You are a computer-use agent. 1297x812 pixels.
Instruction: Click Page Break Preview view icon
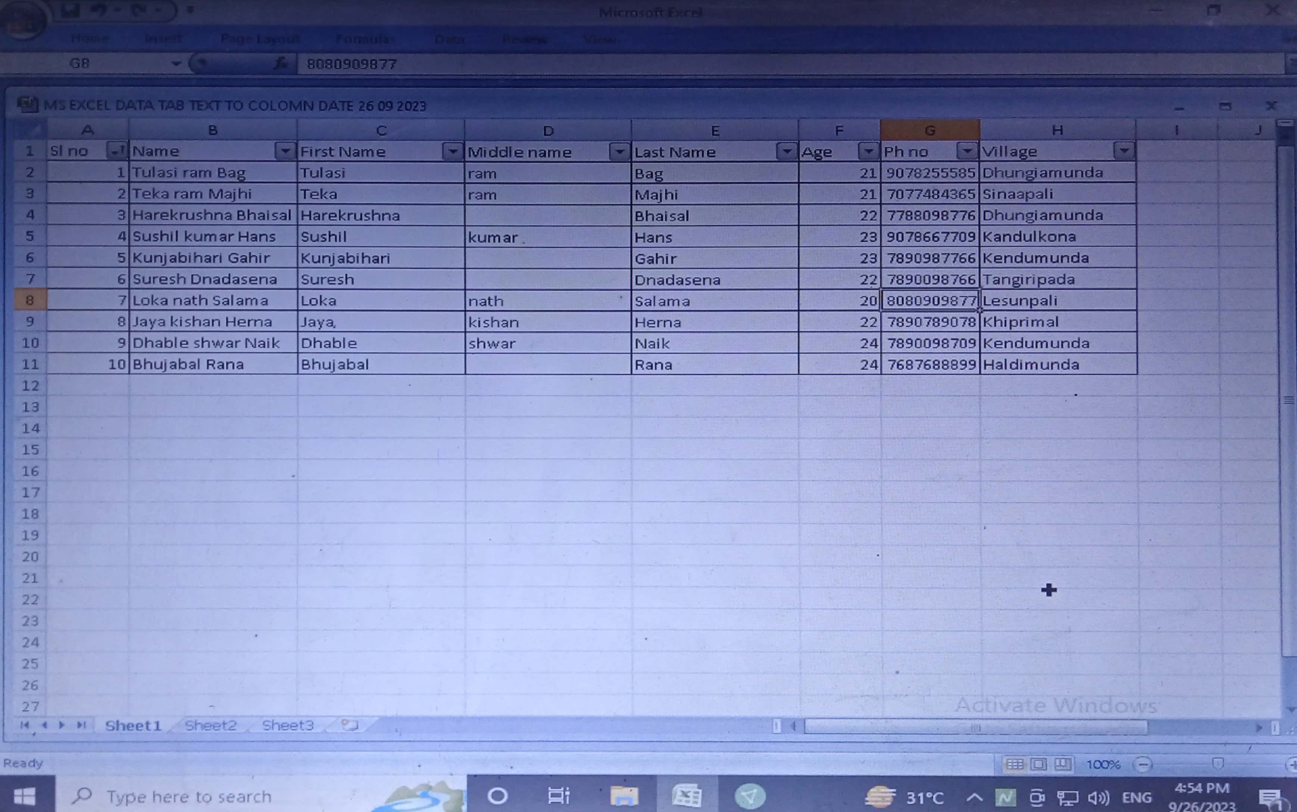pyautogui.click(x=1062, y=763)
